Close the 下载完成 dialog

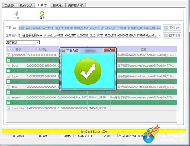tap(109, 50)
